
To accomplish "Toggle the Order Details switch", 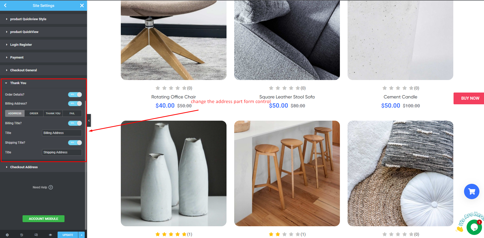I will [75, 95].
